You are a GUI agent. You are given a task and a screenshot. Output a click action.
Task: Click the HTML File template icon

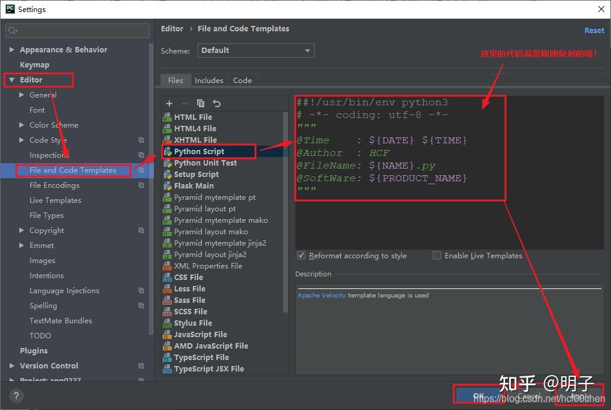point(167,117)
